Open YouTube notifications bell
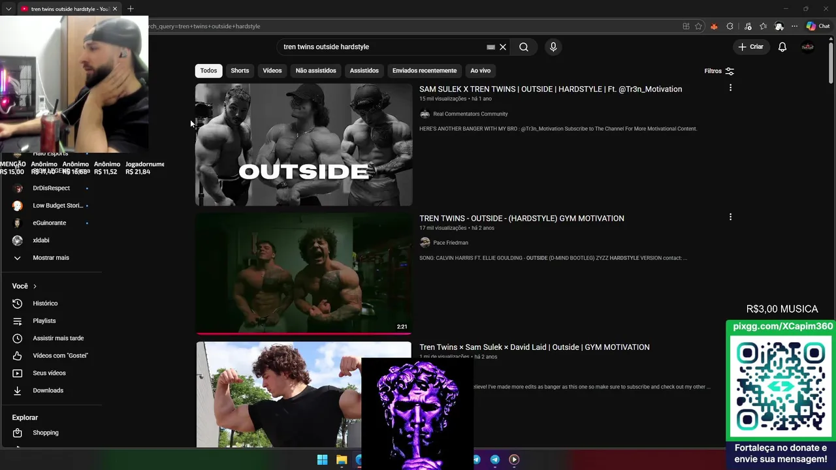 click(x=782, y=47)
